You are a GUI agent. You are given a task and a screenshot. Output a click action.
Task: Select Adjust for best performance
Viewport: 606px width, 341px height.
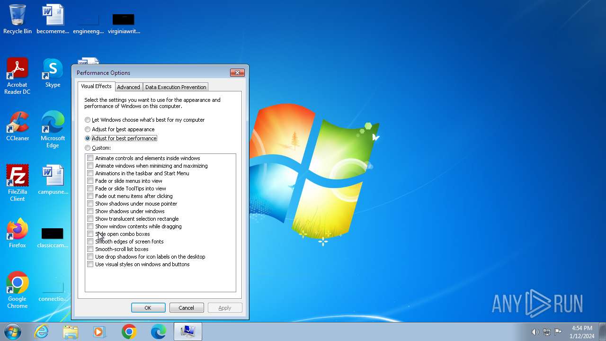tap(121, 138)
